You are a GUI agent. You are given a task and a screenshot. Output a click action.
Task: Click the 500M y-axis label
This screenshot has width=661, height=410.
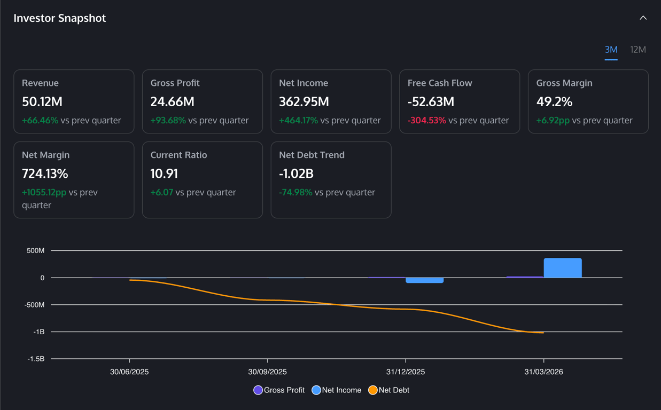(36, 251)
